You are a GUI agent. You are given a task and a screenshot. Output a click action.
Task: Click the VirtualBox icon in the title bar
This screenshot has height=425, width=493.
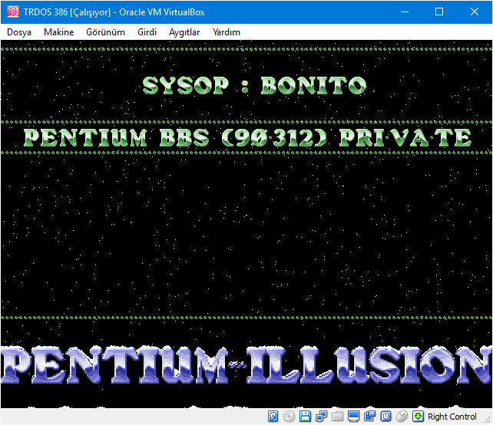[12, 12]
